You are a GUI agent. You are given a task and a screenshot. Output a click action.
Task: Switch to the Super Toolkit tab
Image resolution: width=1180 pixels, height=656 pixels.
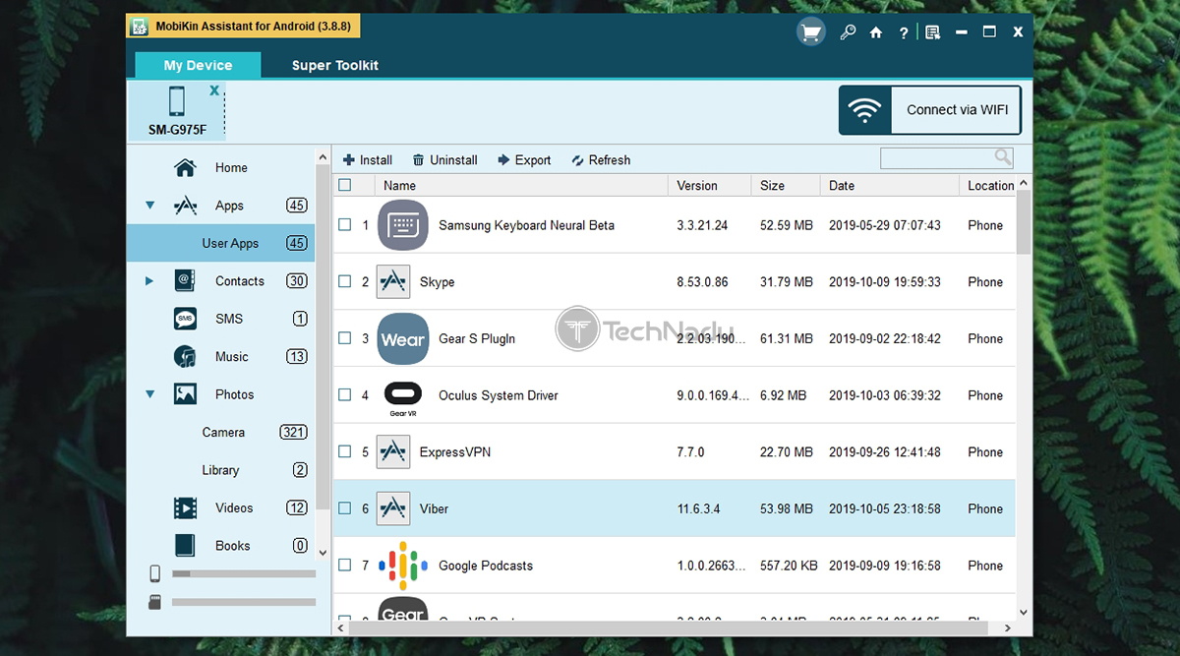[334, 65]
